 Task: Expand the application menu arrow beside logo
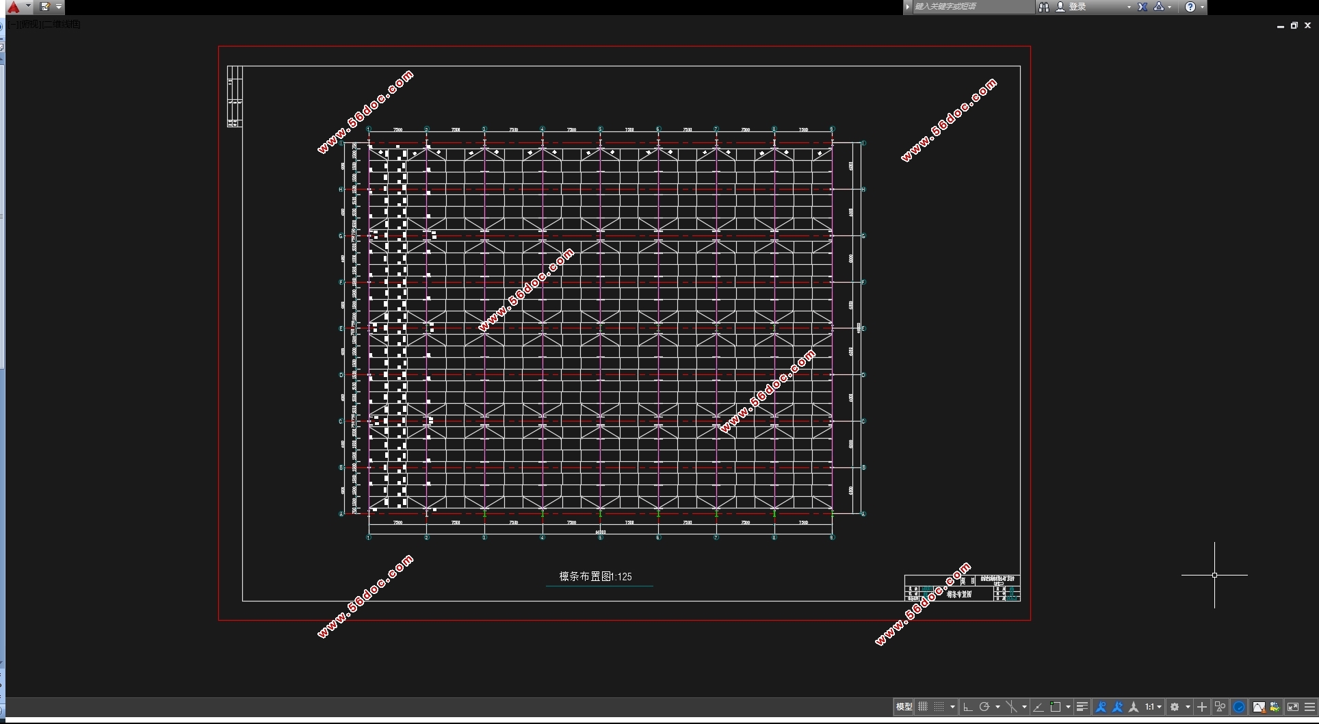(x=28, y=6)
